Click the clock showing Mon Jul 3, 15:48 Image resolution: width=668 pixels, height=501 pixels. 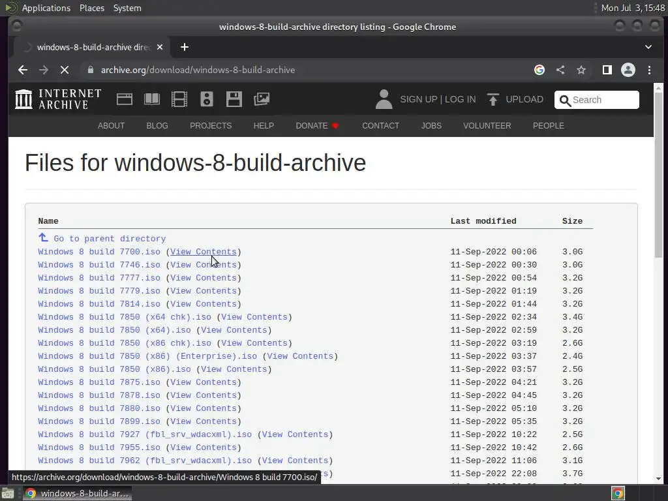point(633,8)
